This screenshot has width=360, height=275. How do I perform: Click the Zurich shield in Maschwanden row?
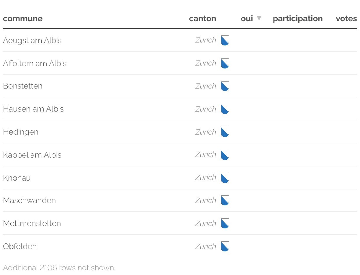pyautogui.click(x=225, y=201)
